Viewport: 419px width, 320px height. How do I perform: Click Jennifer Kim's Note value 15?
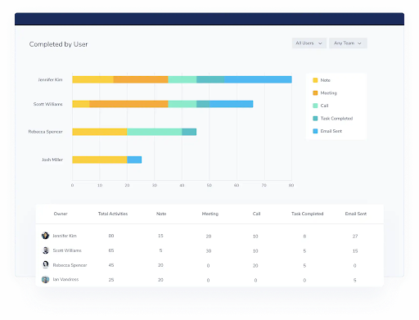pyautogui.click(x=160, y=236)
